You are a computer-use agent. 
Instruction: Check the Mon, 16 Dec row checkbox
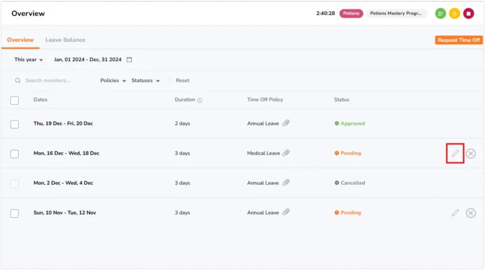tap(15, 154)
